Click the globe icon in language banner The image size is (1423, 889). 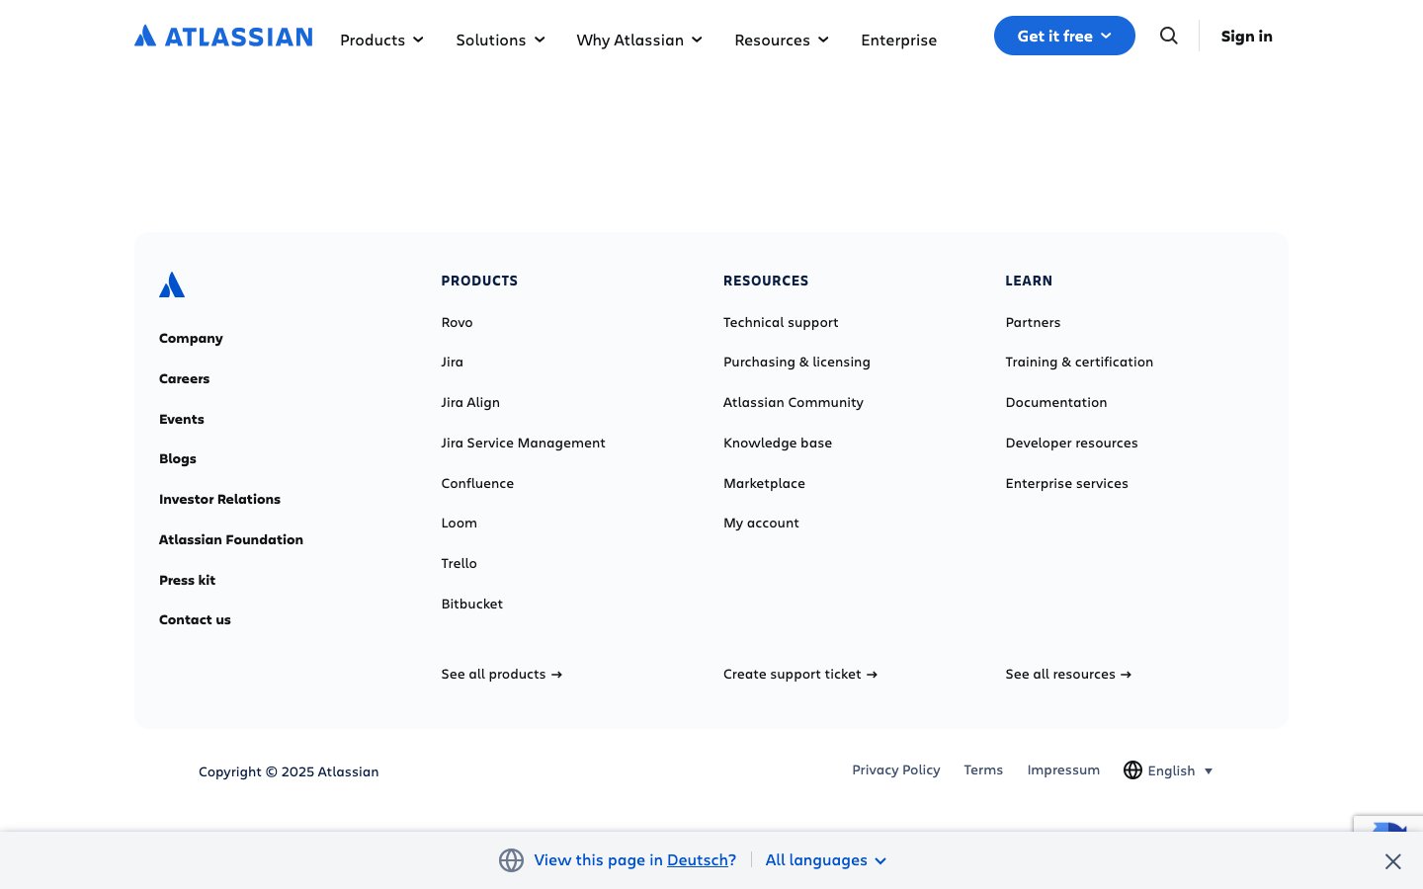point(511,860)
